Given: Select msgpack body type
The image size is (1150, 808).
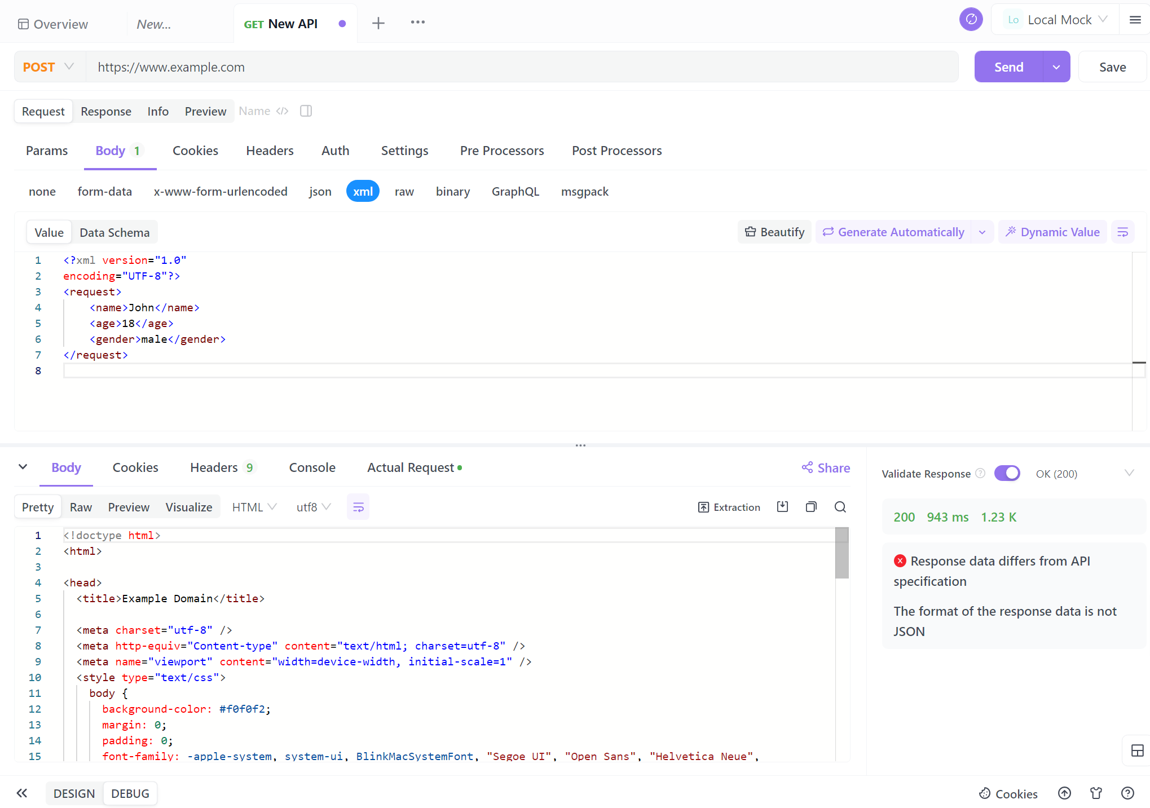Looking at the screenshot, I should click(584, 192).
